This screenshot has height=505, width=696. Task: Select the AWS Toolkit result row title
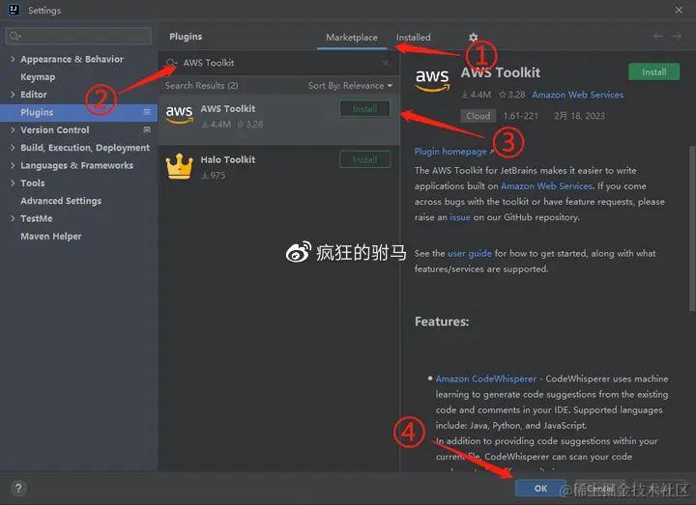[x=228, y=108]
